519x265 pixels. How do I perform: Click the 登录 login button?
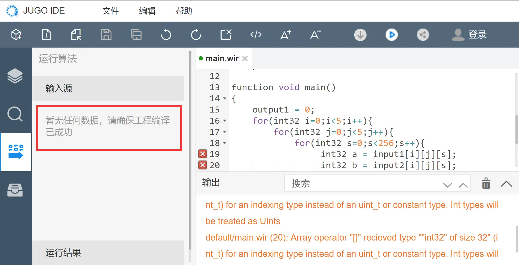pos(469,35)
